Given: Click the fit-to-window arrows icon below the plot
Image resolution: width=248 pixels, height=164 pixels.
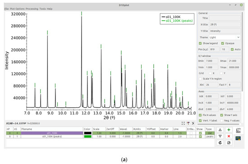Looking at the screenshot, I should tap(183, 123).
